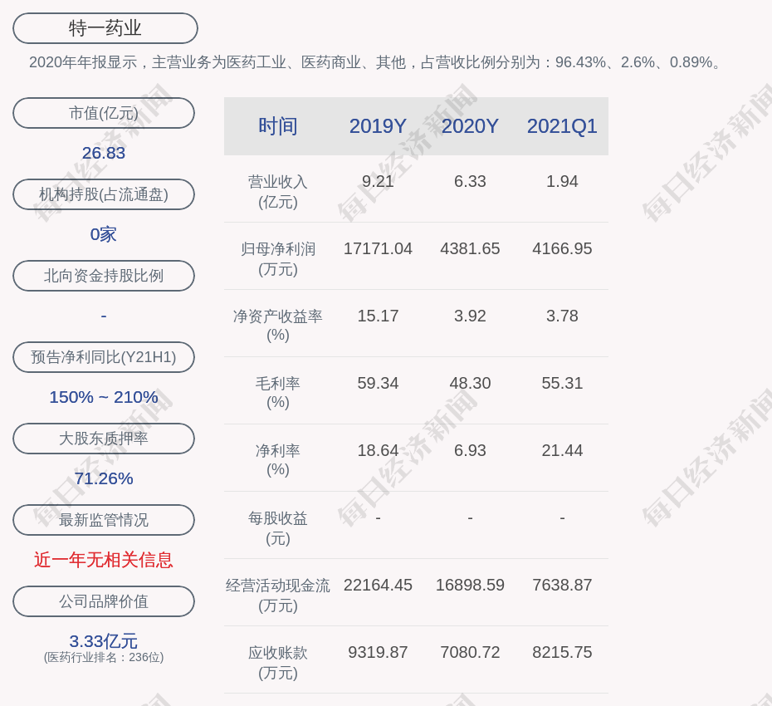The width and height of the screenshot is (772, 706).
Task: Click the 2020年年报显示 business description sentence
Action: (x=375, y=62)
